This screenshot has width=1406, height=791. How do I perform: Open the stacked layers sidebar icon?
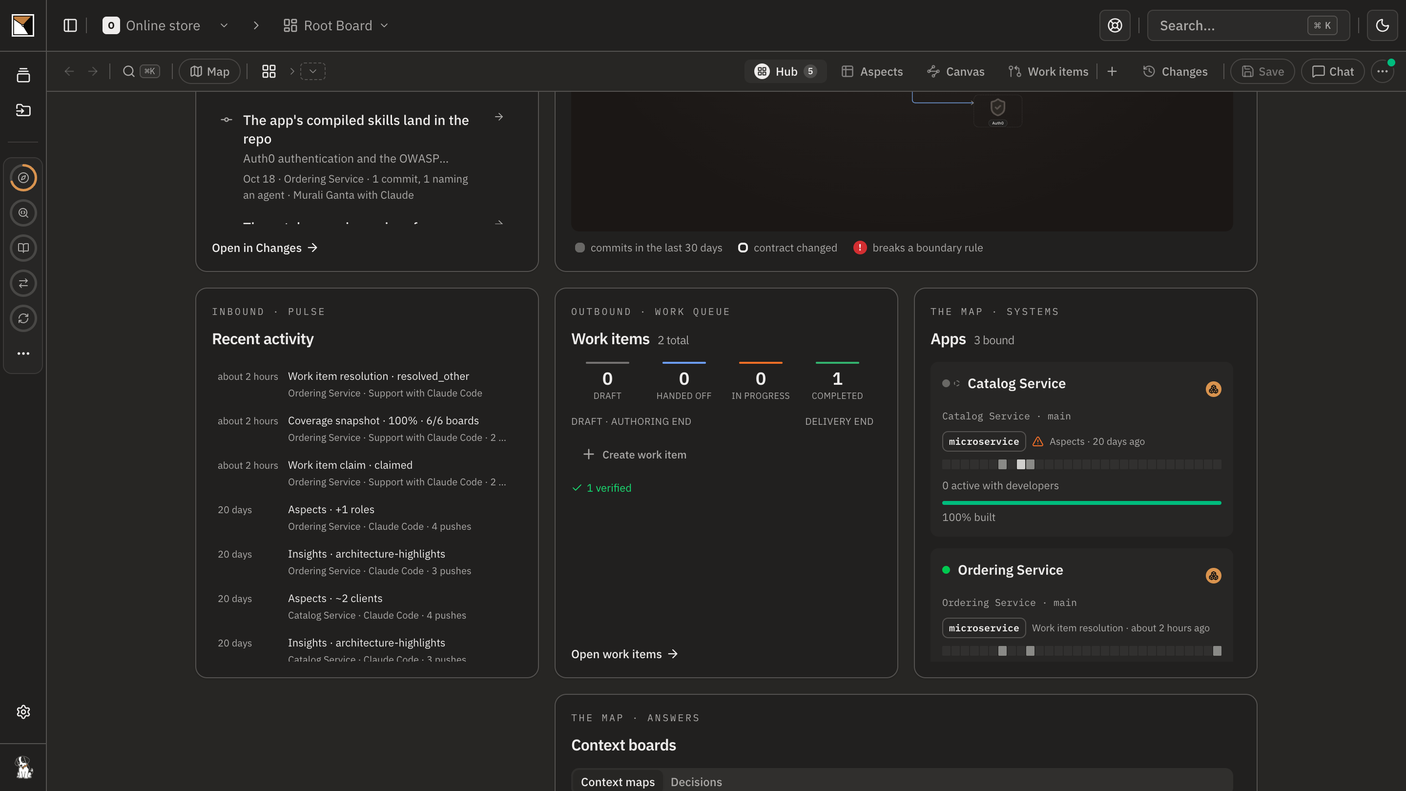click(23, 75)
